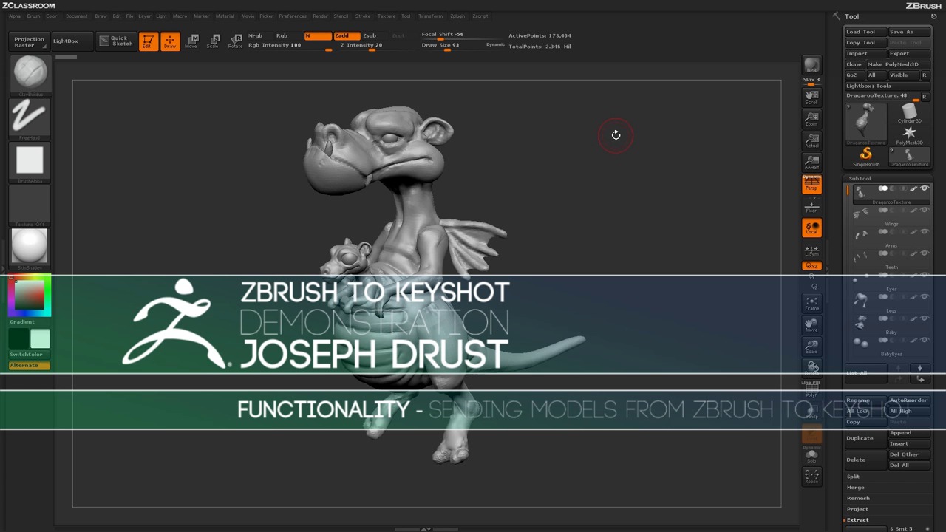Open the Preferences menu
The image size is (946, 532).
[x=292, y=16]
